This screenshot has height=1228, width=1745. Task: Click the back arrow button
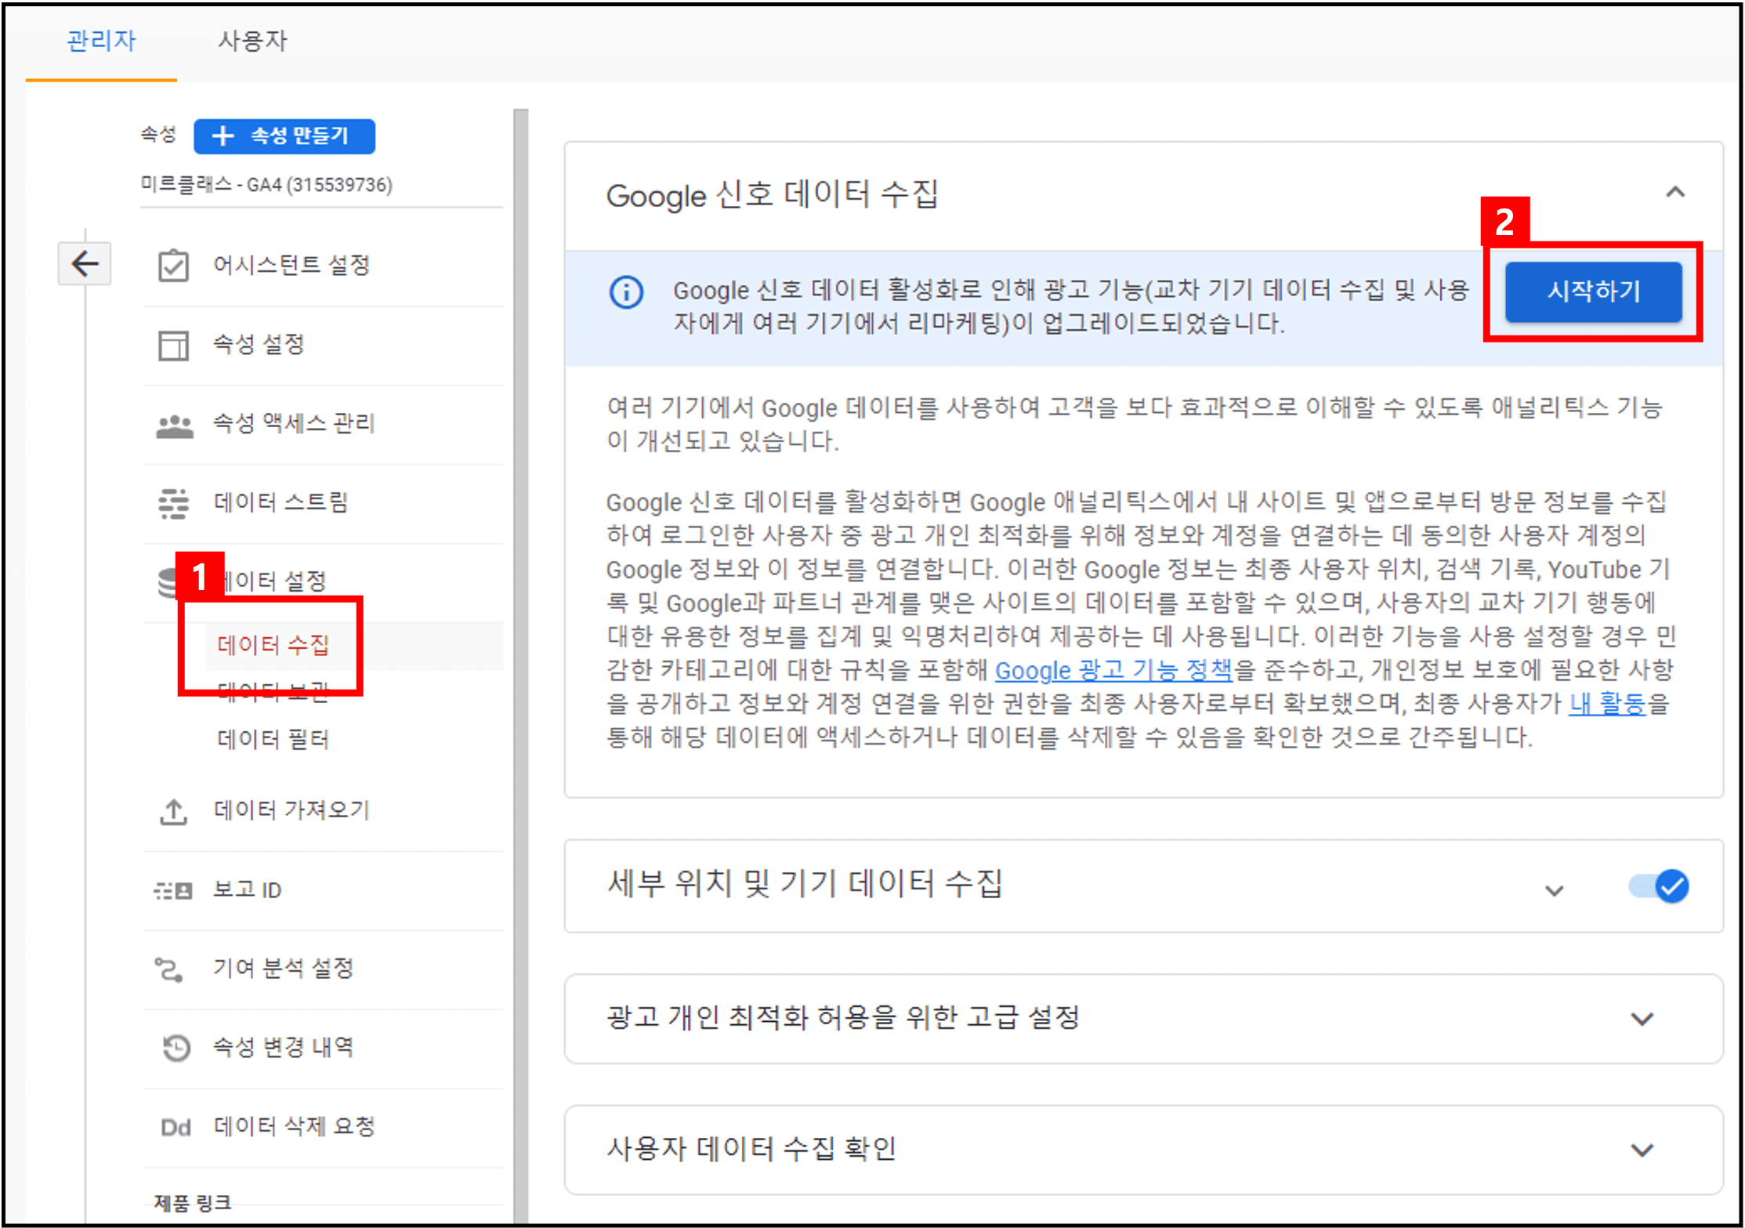(x=85, y=263)
